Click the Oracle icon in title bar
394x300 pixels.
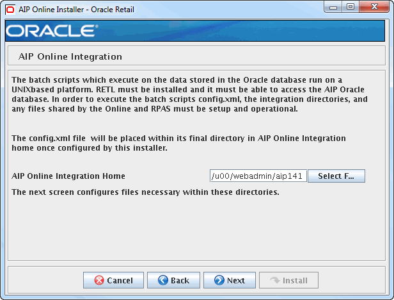(x=10, y=10)
